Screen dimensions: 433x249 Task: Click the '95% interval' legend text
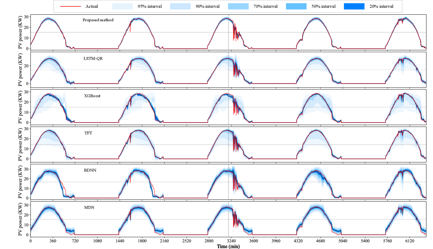point(150,7)
